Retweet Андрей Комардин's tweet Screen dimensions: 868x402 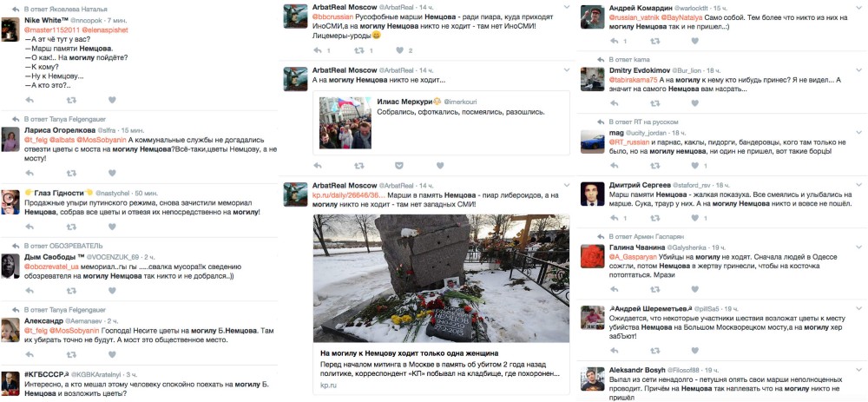point(654,41)
